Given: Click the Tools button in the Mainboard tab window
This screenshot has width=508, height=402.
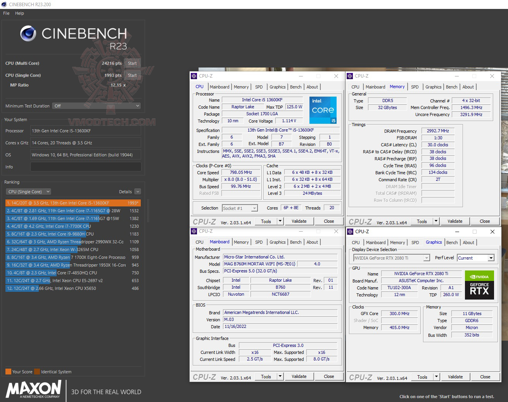Looking at the screenshot, I should point(266,376).
